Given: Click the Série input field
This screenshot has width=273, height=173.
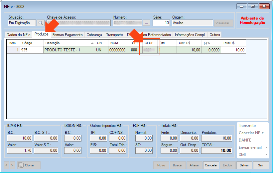Looking at the screenshot, I should click(x=162, y=23).
